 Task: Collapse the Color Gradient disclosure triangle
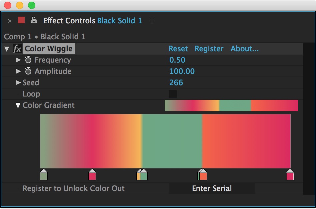click(x=18, y=105)
